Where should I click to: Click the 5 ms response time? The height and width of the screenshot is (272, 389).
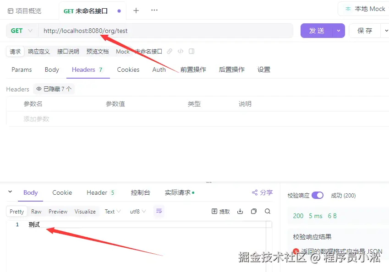coord(316,216)
